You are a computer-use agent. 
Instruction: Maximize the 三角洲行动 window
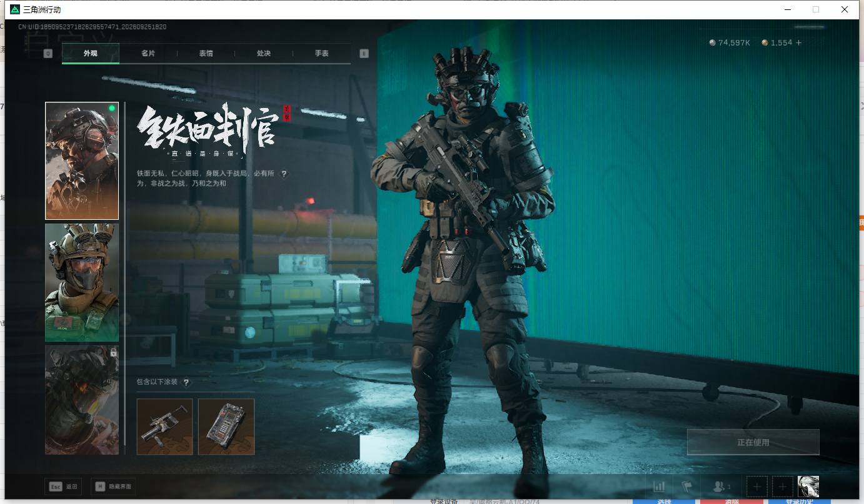tap(815, 9)
